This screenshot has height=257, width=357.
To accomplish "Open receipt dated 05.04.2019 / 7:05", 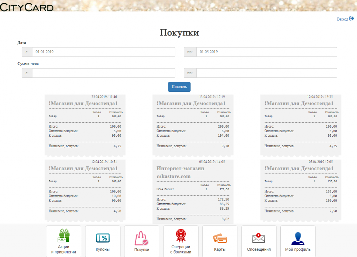I will click(x=301, y=190).
